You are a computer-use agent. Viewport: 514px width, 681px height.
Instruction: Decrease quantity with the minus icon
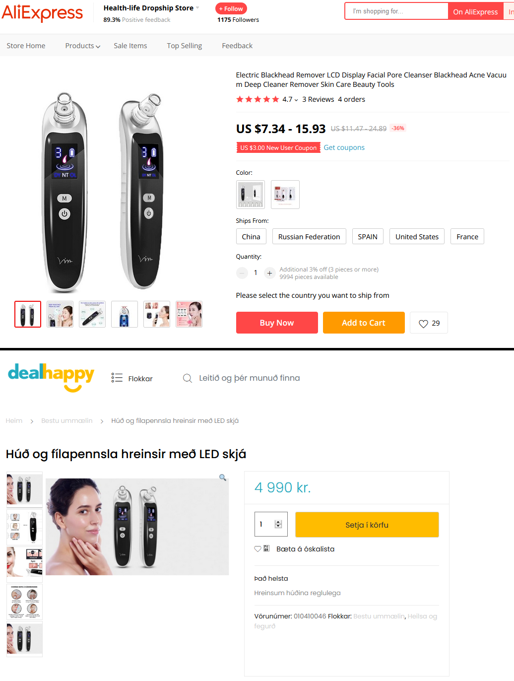(x=242, y=273)
